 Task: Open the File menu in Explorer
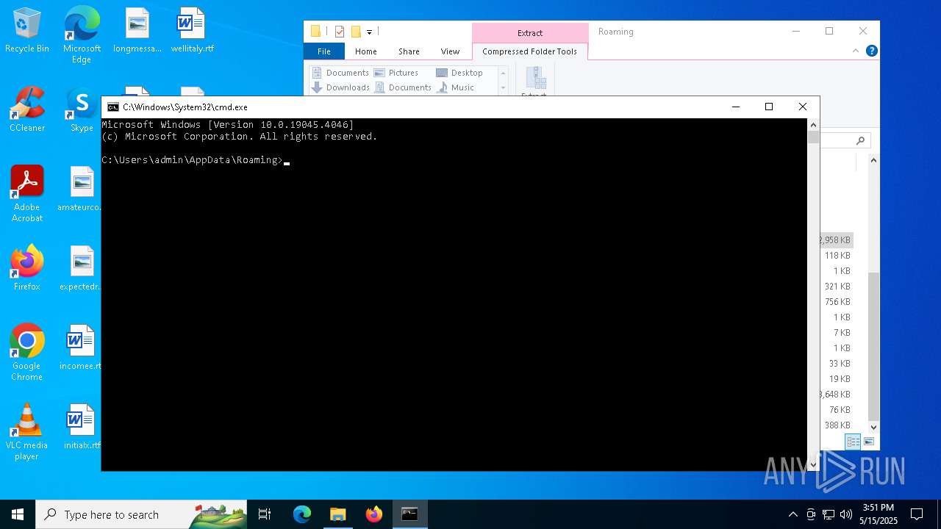tap(324, 51)
